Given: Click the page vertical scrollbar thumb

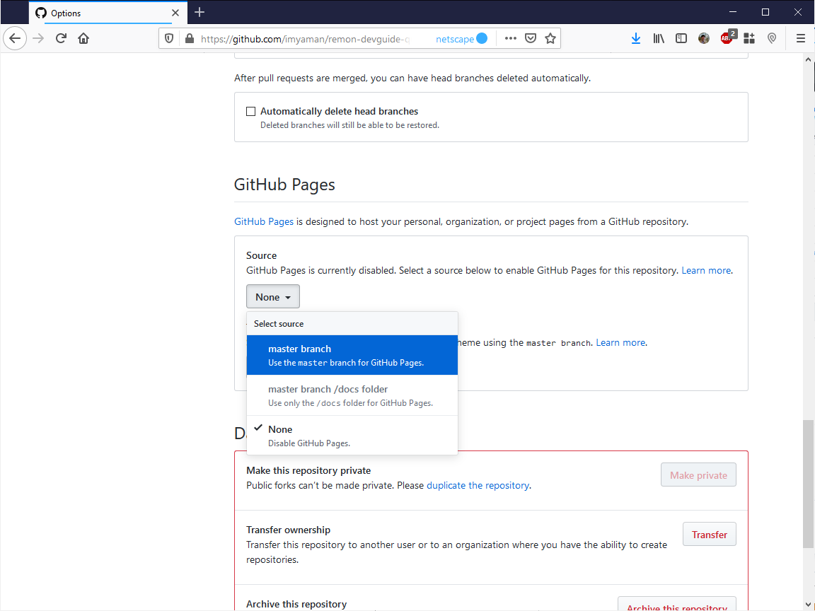Looking at the screenshot, I should (x=808, y=484).
